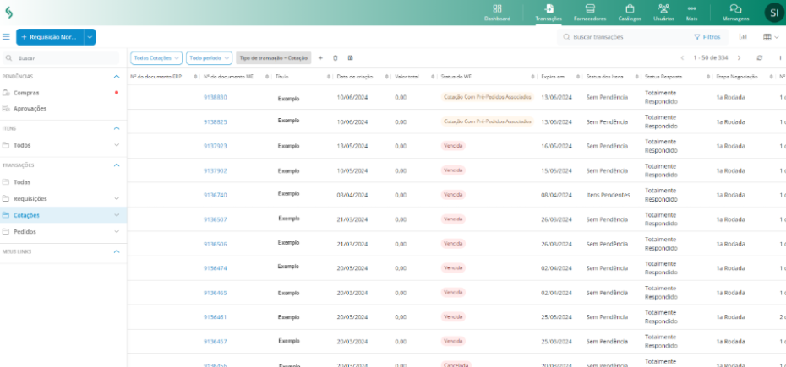Collapse the Pendências section
This screenshot has height=367, width=786.
[117, 76]
